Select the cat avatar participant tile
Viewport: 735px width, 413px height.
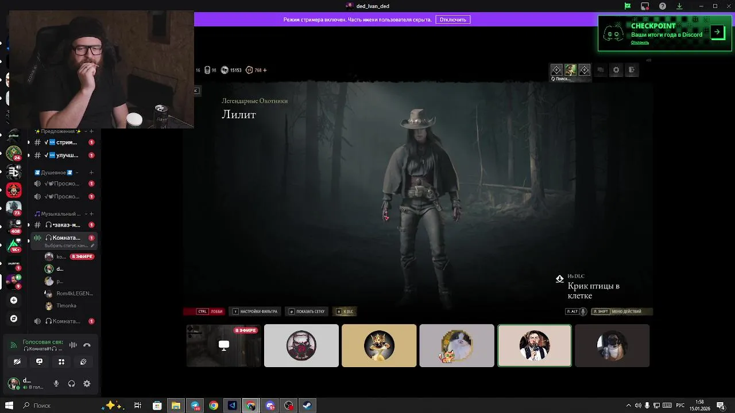457,345
